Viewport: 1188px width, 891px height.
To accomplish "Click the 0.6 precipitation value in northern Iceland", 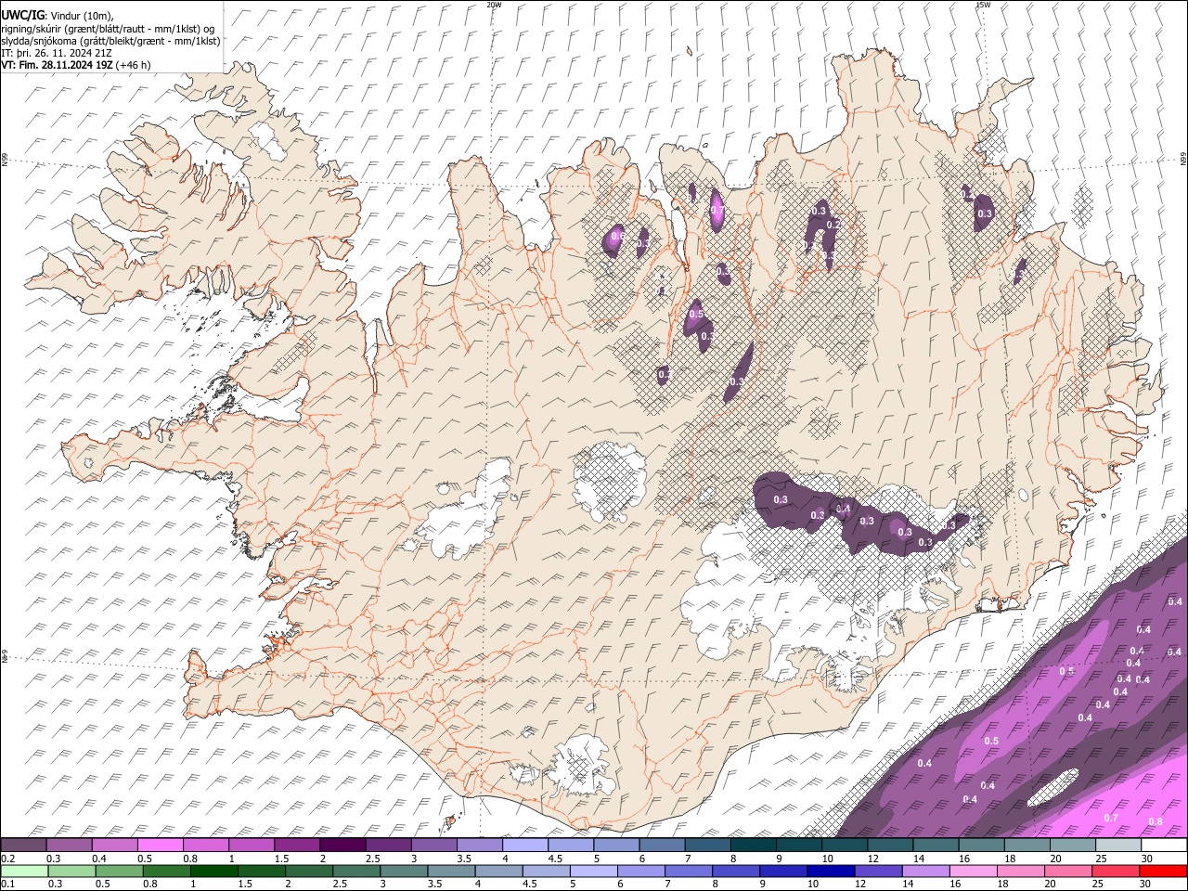I will [617, 237].
